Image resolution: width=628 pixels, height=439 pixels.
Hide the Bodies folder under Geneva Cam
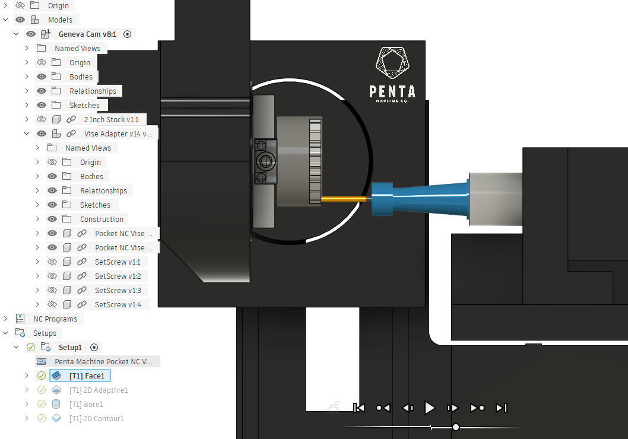(x=42, y=77)
